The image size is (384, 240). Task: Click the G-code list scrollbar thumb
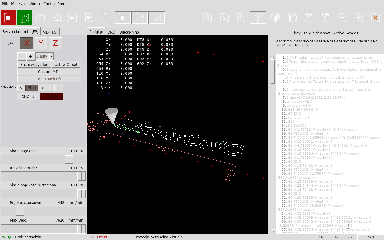point(273,71)
